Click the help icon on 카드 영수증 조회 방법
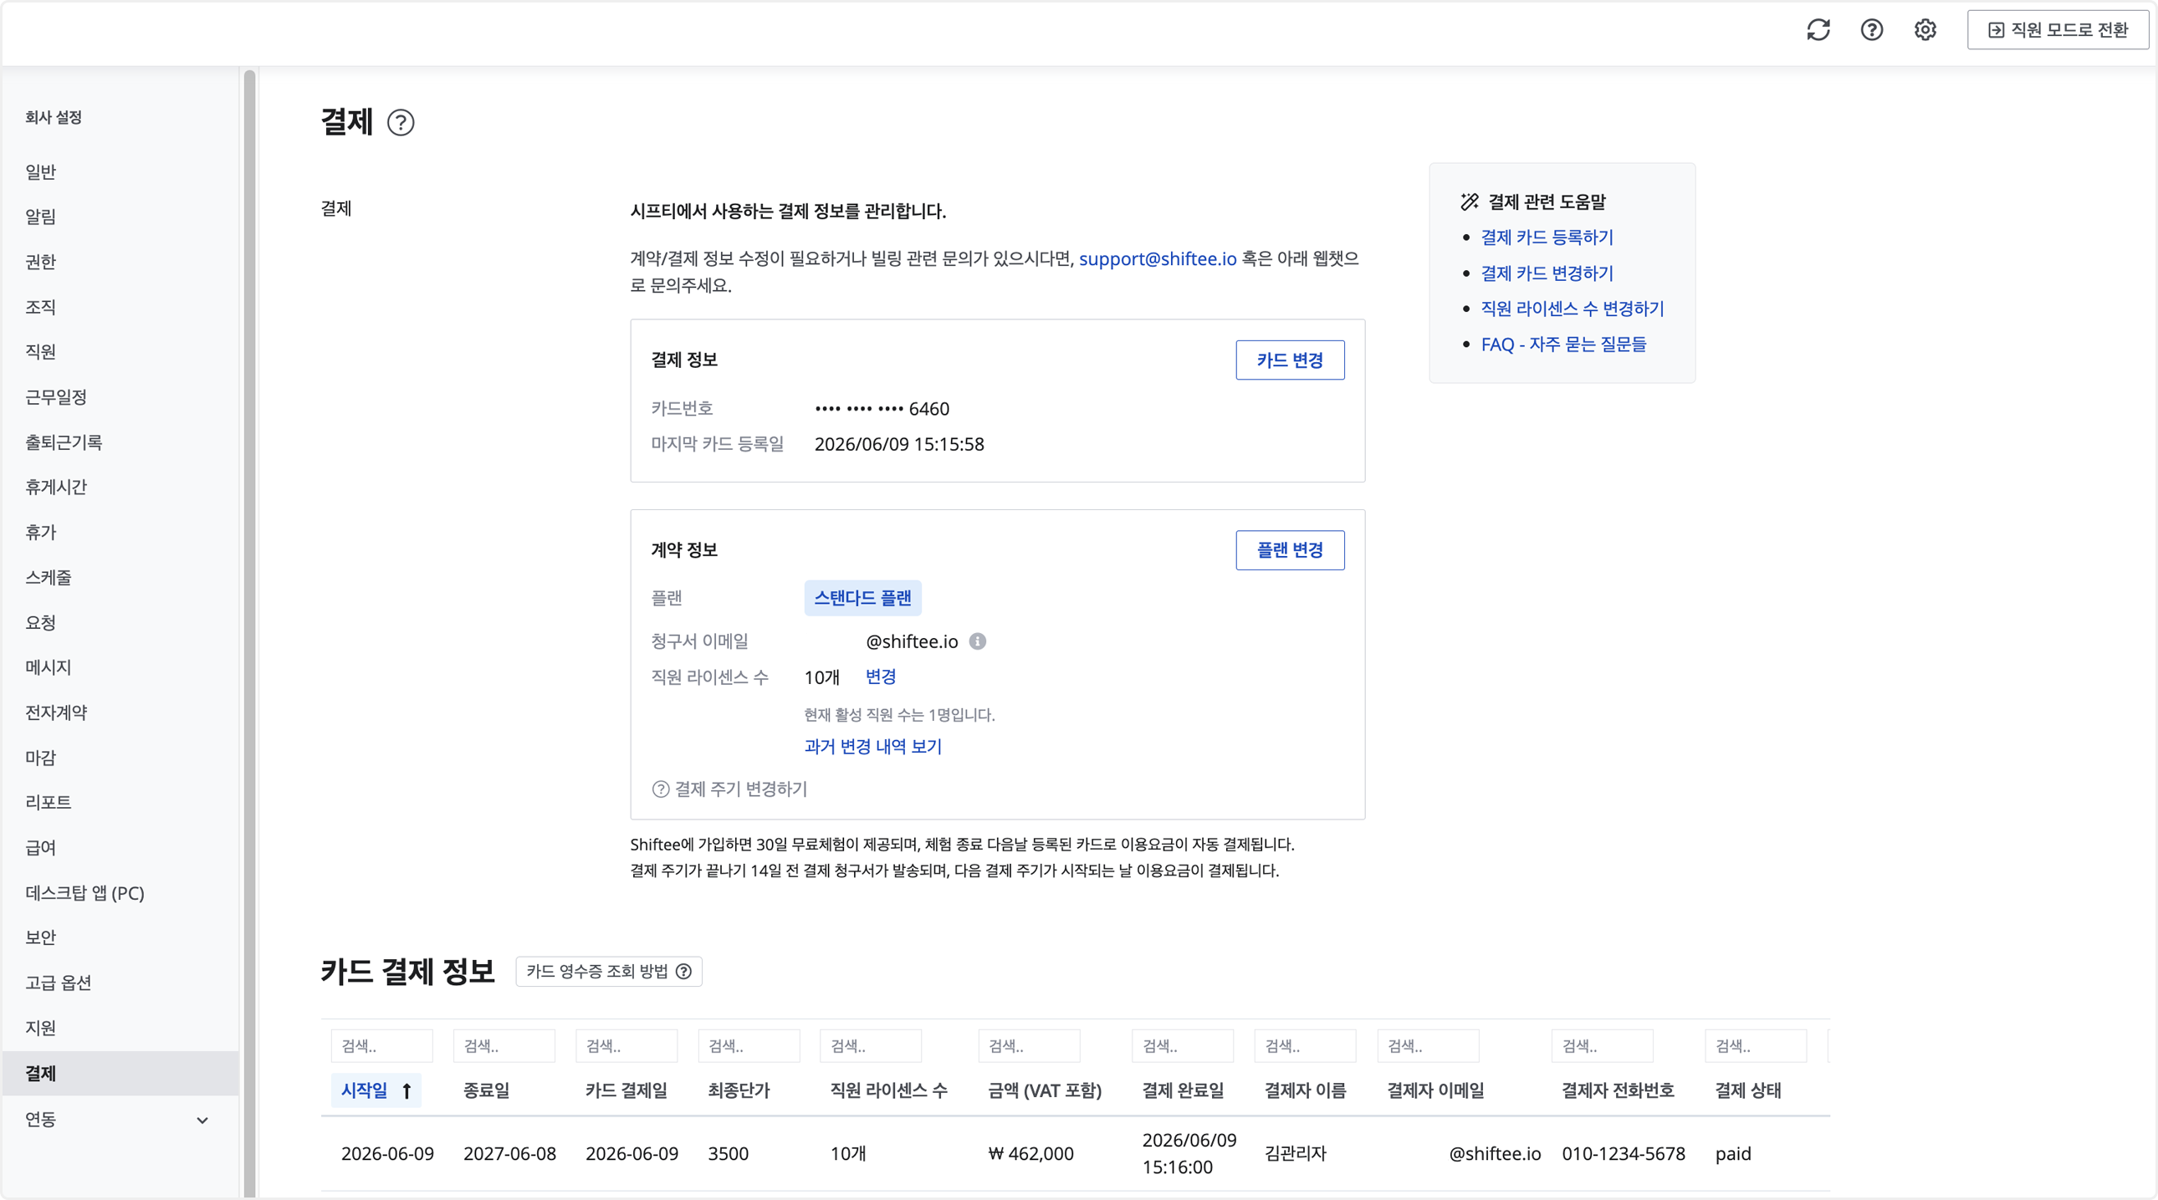The height and width of the screenshot is (1200, 2158). 683,972
